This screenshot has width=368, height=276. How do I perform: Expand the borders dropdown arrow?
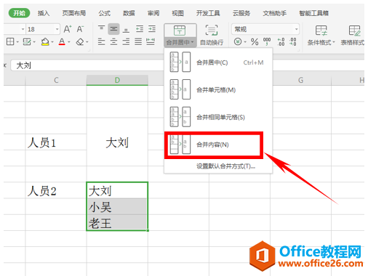pyautogui.click(x=17, y=42)
